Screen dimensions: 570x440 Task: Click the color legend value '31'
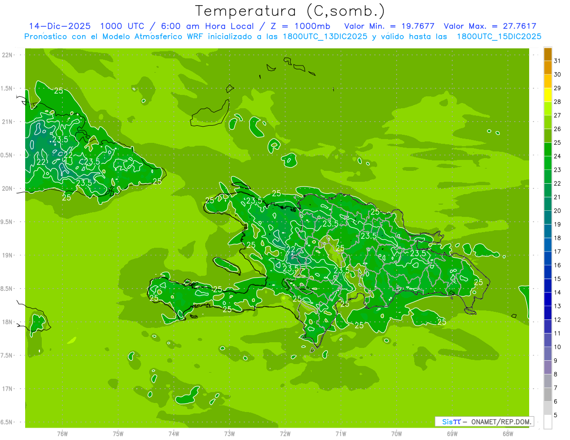558,61
